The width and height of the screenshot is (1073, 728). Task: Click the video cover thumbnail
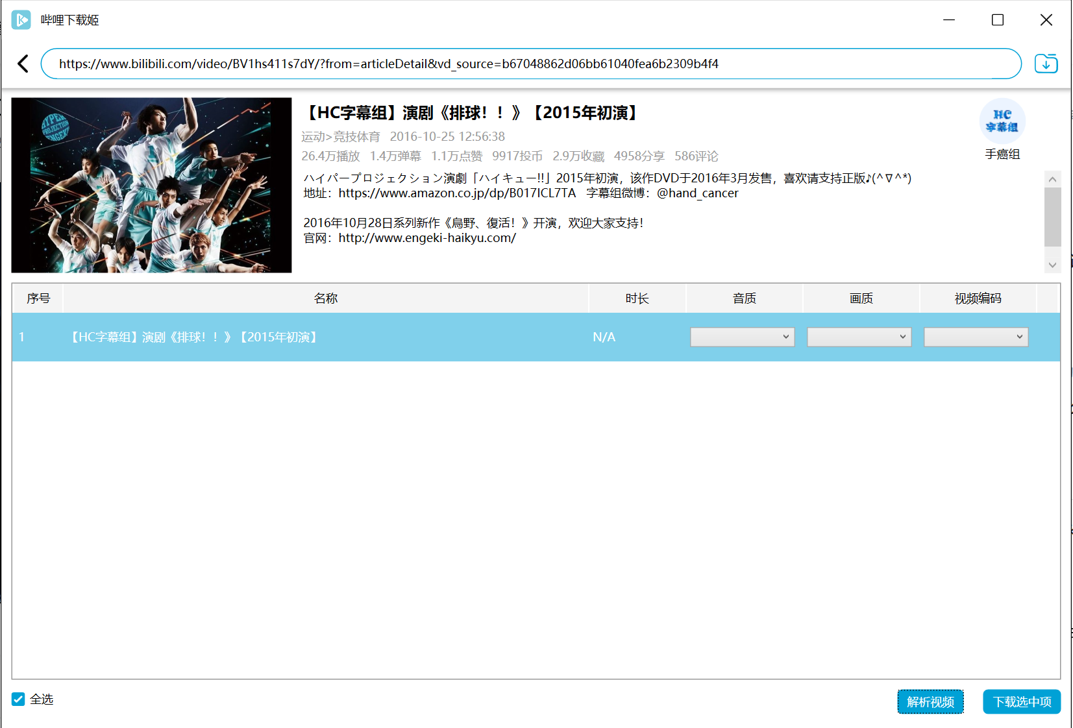coord(151,185)
